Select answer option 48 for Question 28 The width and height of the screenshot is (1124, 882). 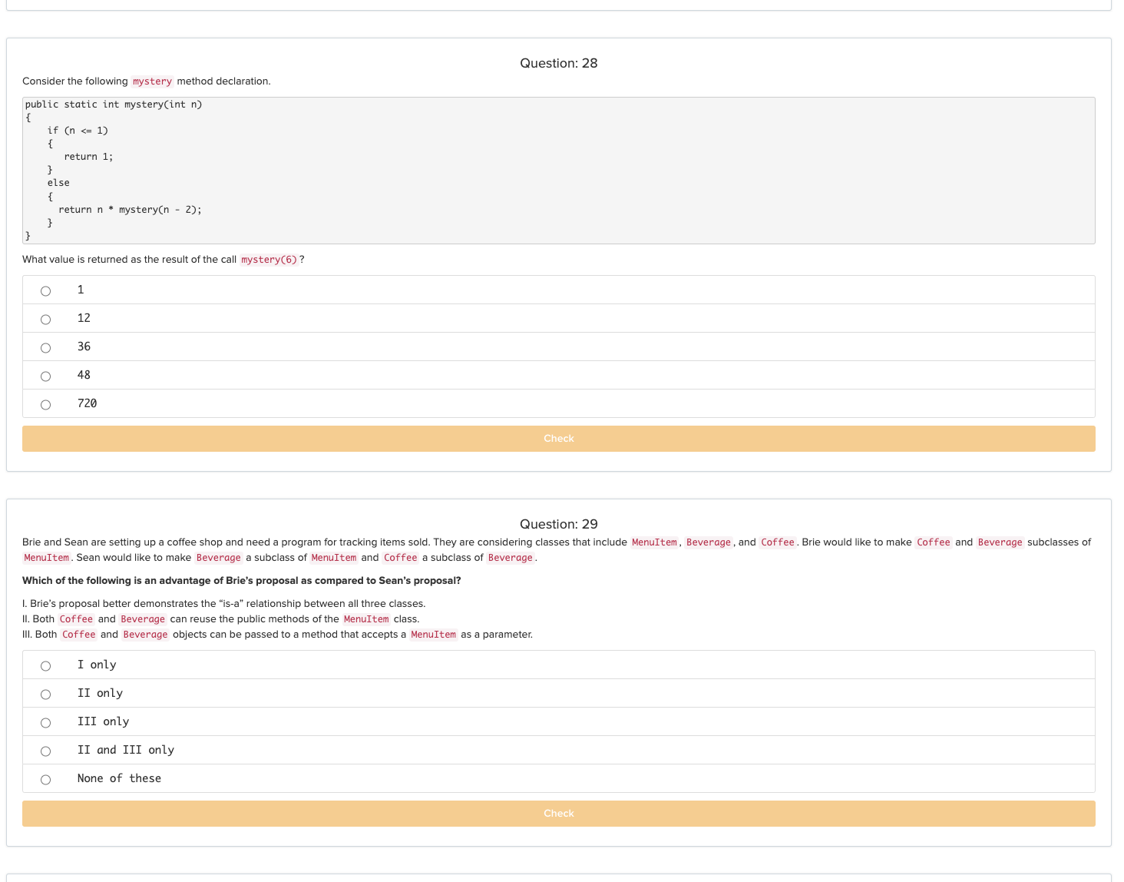pyautogui.click(x=45, y=376)
